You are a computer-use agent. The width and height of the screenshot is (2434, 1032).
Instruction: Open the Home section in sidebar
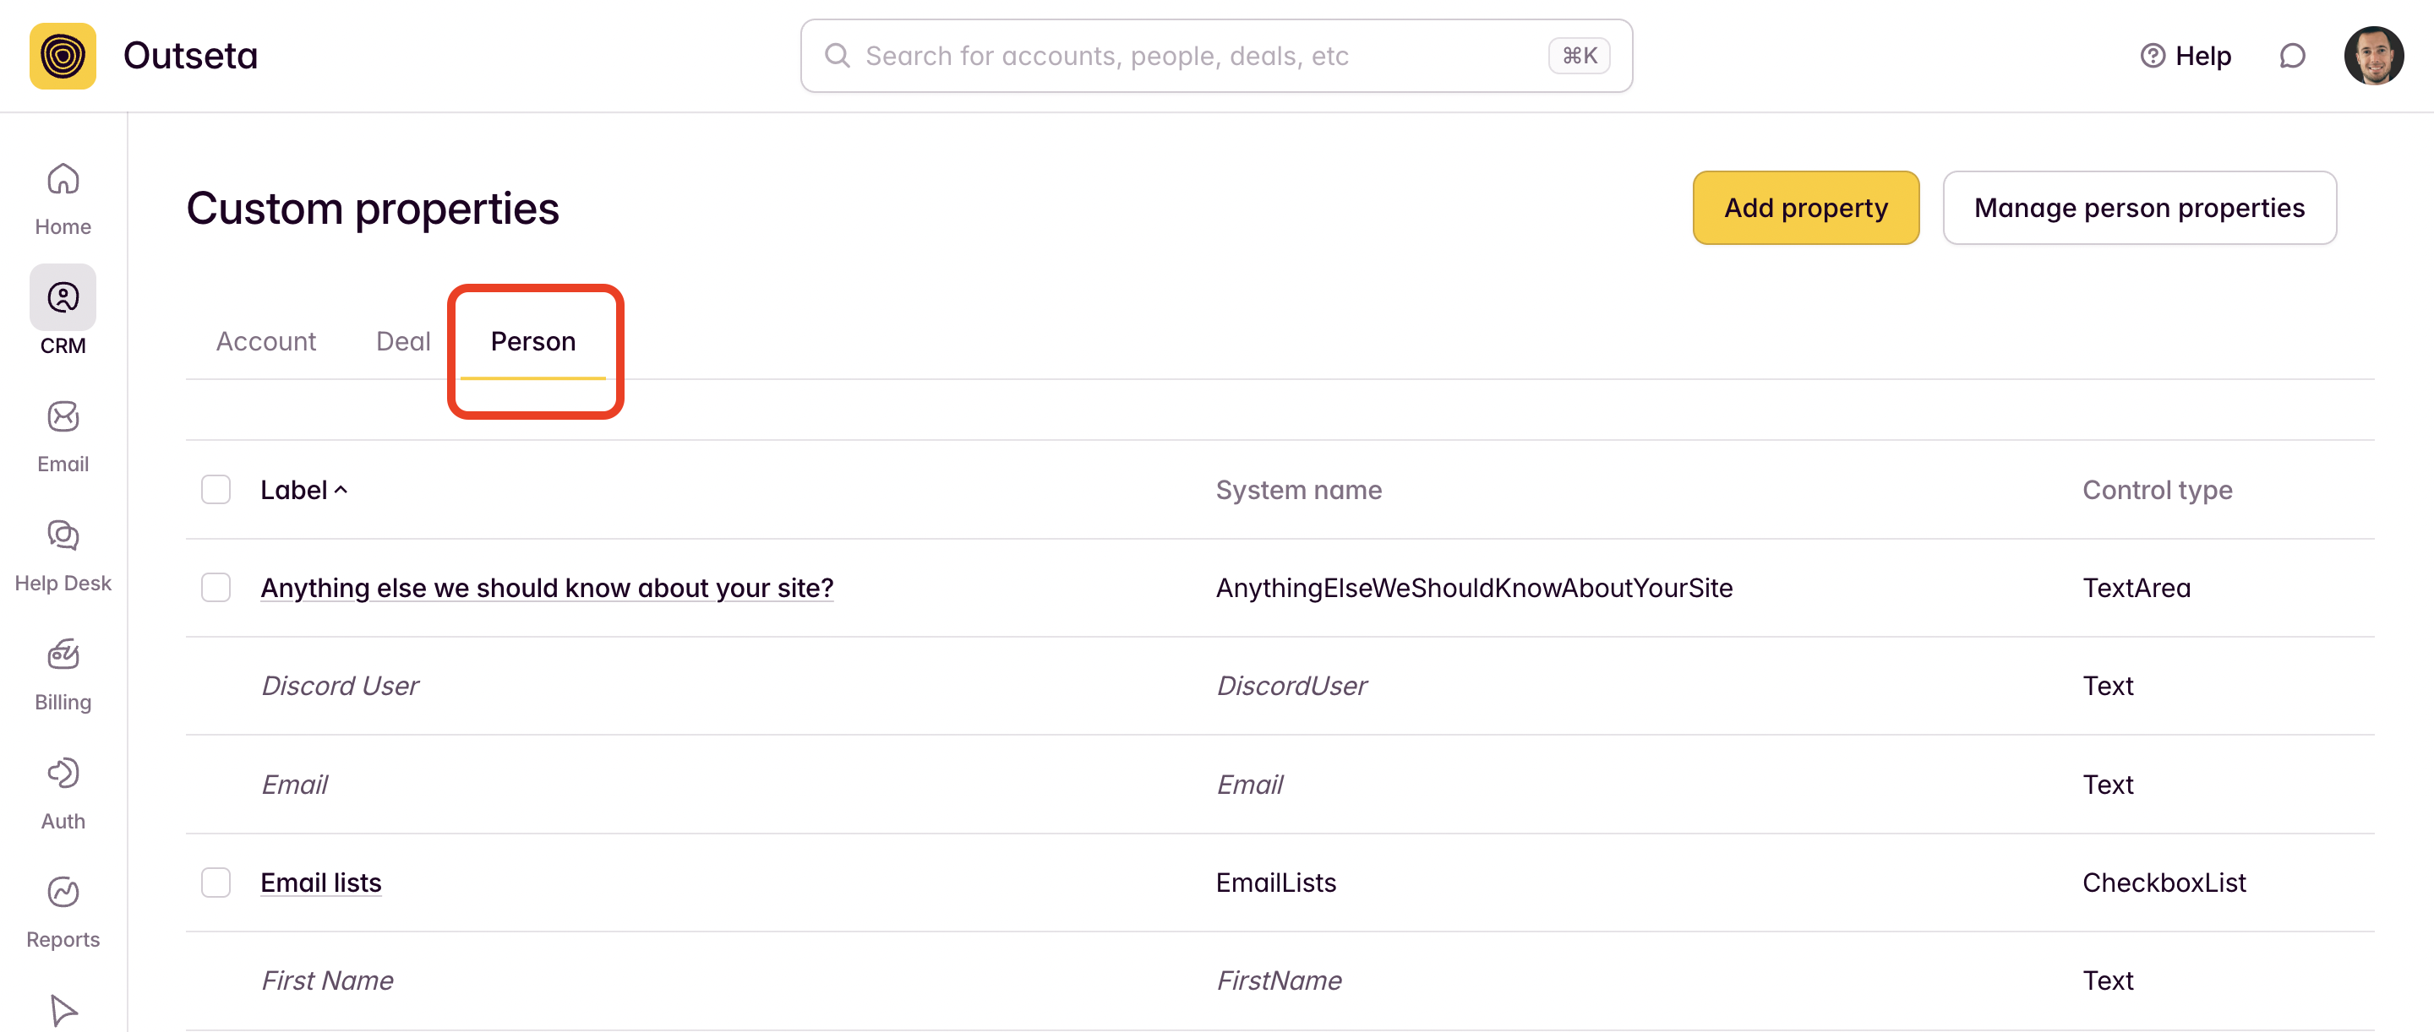coord(63,198)
